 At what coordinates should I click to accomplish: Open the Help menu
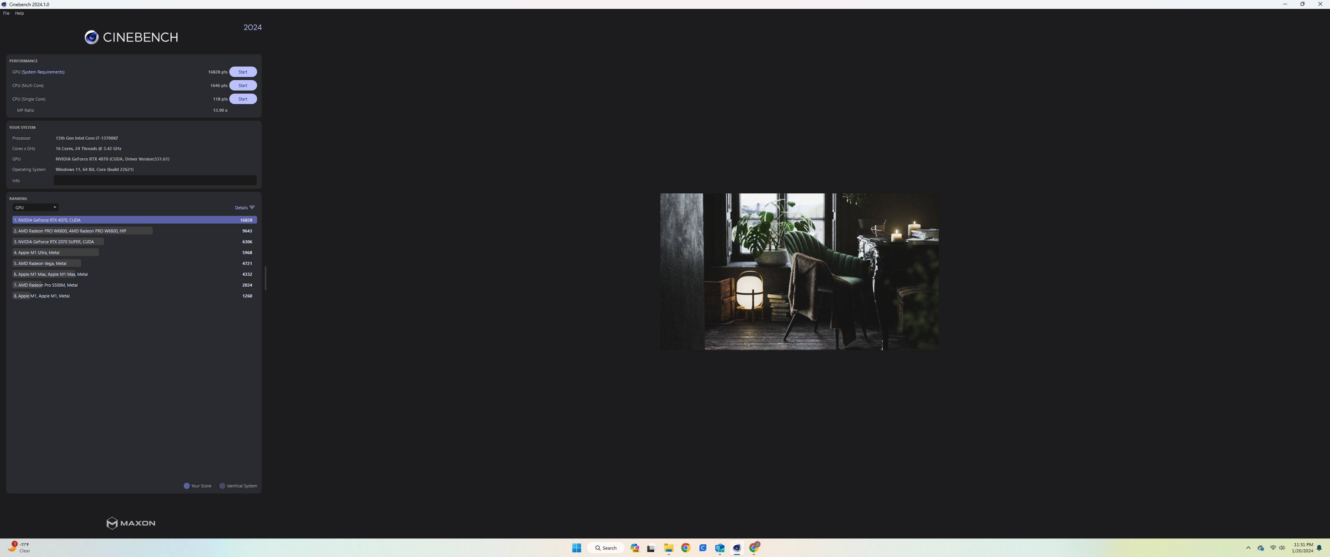(19, 14)
